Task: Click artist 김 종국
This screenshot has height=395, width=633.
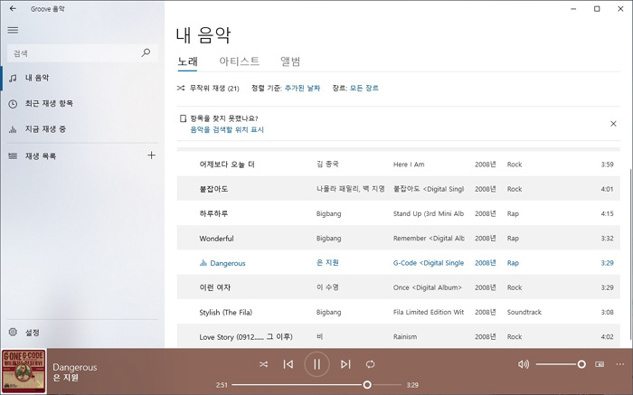Action: pos(327,165)
